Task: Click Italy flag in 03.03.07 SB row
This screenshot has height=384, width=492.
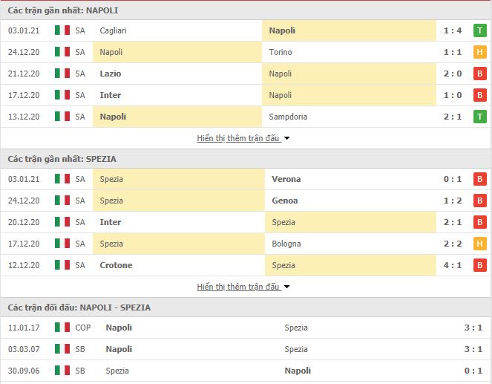Action: (x=62, y=348)
